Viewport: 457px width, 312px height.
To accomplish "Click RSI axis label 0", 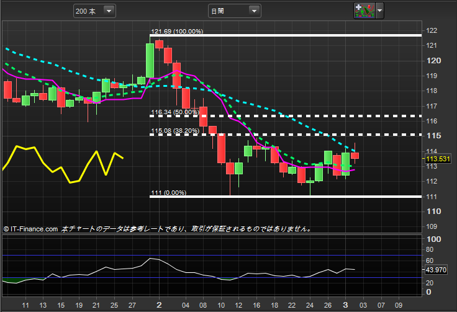I will coord(428,292).
